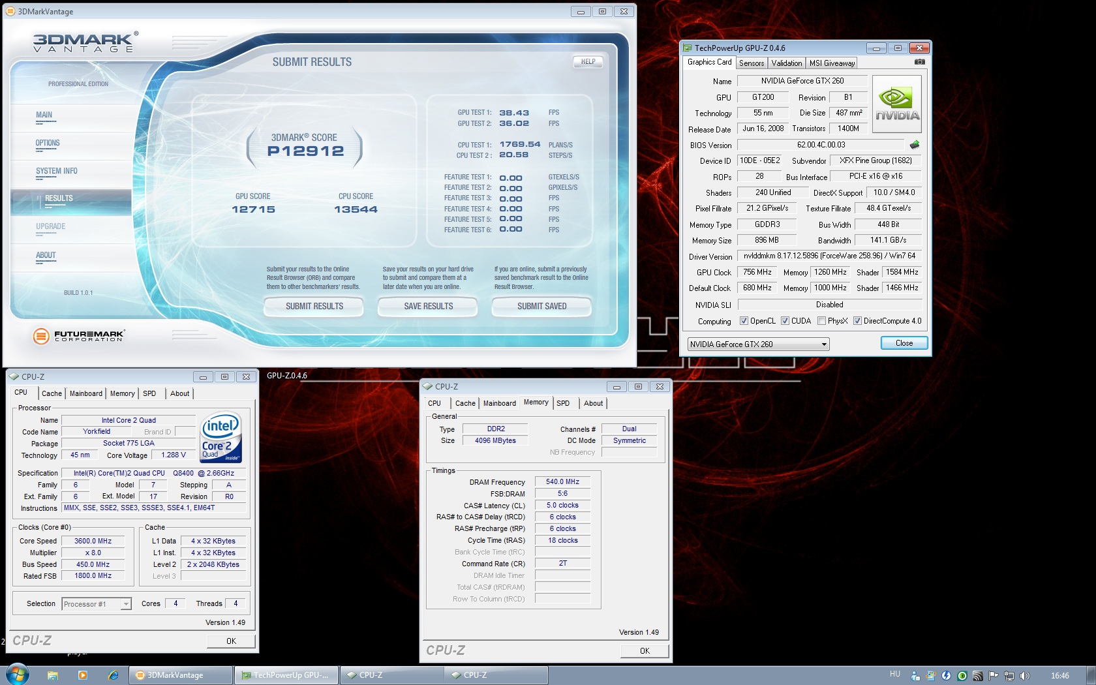Click the HU language indicator
The width and height of the screenshot is (1096, 685).
tap(894, 675)
